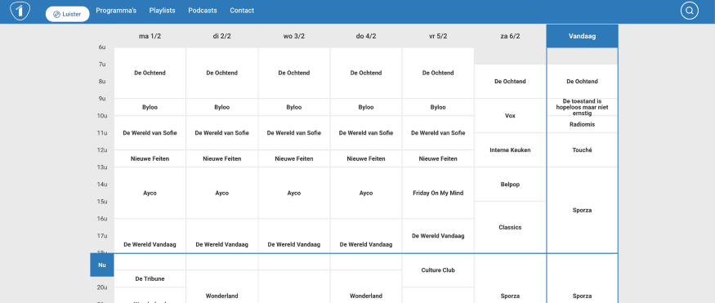This screenshot has height=303, width=715.
Task: Open Nieuwe Feiten on Monday
Action: [150, 158]
